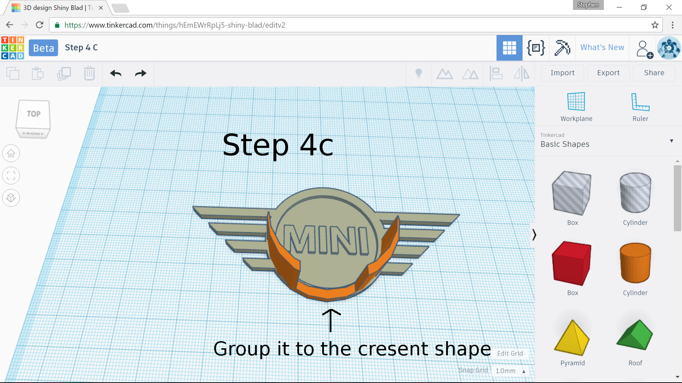Click the shapes panel scroll down arrow
The image size is (682, 383).
click(677, 377)
